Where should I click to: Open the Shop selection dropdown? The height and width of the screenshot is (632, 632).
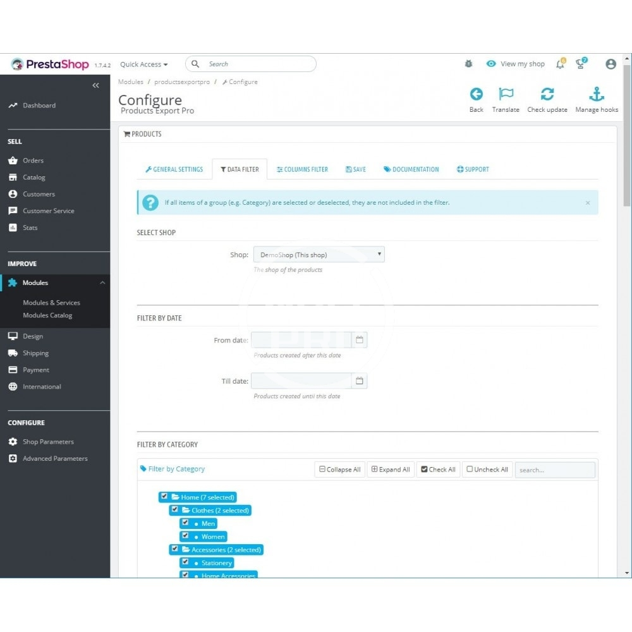pyautogui.click(x=319, y=255)
